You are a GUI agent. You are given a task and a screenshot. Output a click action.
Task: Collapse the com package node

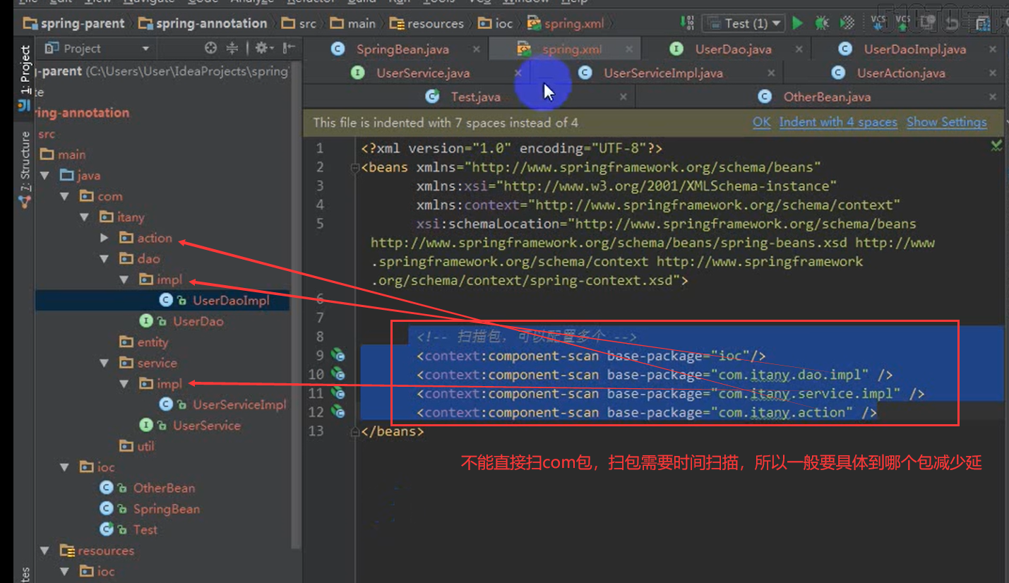65,196
